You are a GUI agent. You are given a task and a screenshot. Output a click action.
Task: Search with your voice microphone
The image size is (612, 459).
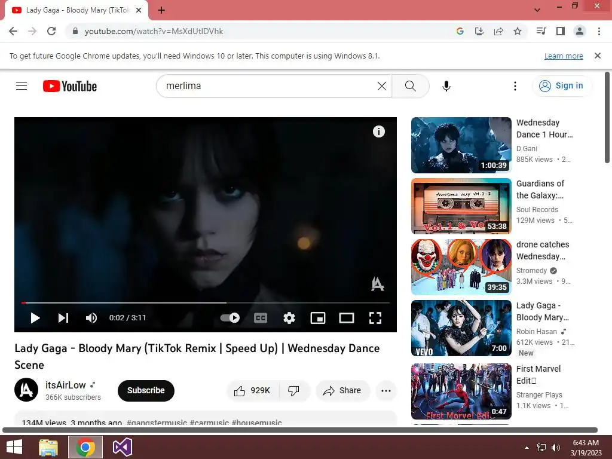[x=446, y=86]
